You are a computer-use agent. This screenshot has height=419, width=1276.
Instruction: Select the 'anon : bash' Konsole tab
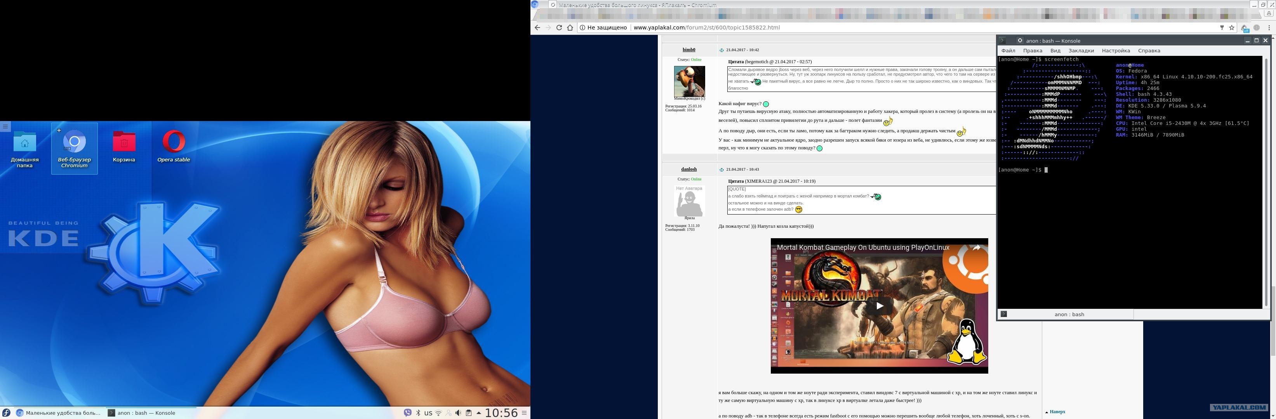(x=1066, y=314)
